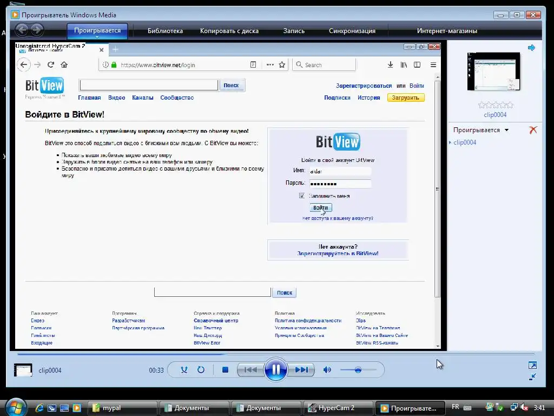This screenshot has width=554, height=416.
Task: Toggle the browser sidebar icon
Action: click(417, 65)
